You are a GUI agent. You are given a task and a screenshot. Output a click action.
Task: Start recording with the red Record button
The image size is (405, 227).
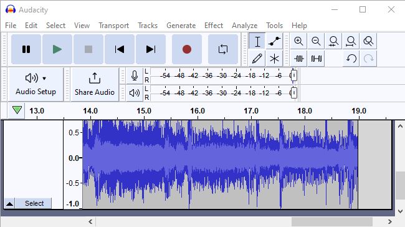187,49
